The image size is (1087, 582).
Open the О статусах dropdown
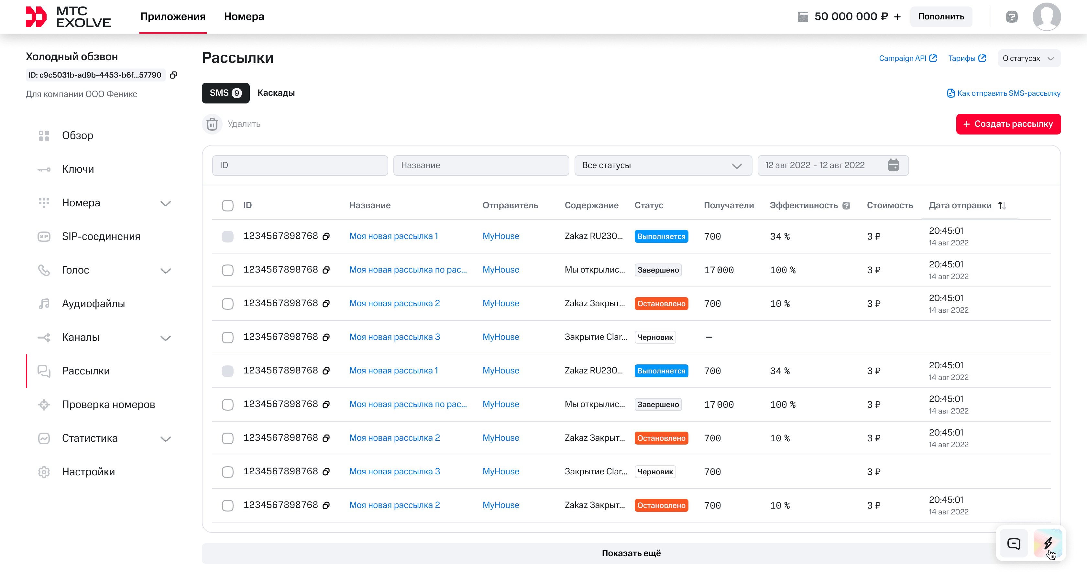coord(1029,58)
